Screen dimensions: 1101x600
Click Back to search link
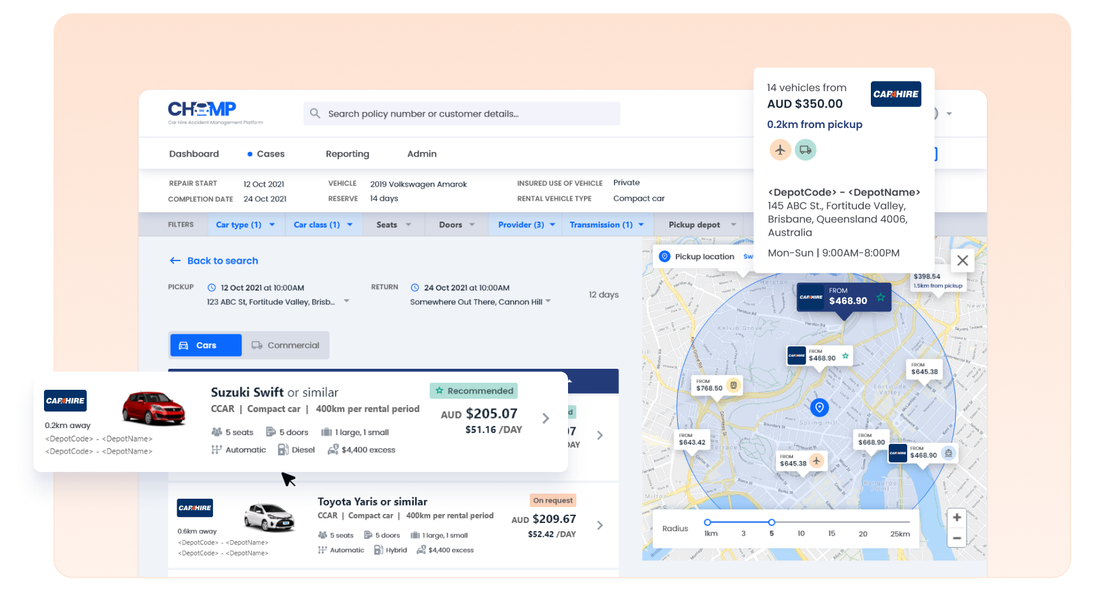[x=214, y=261]
